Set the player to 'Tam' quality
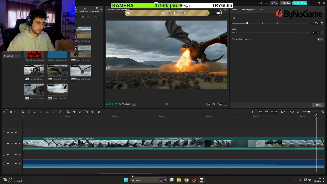Screen dimensions: 327x184 point(208,104)
